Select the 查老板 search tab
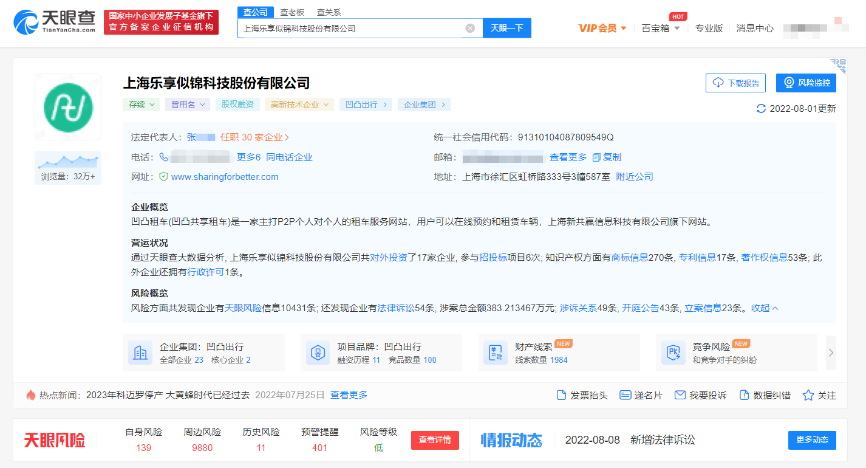866x468 pixels. click(292, 12)
